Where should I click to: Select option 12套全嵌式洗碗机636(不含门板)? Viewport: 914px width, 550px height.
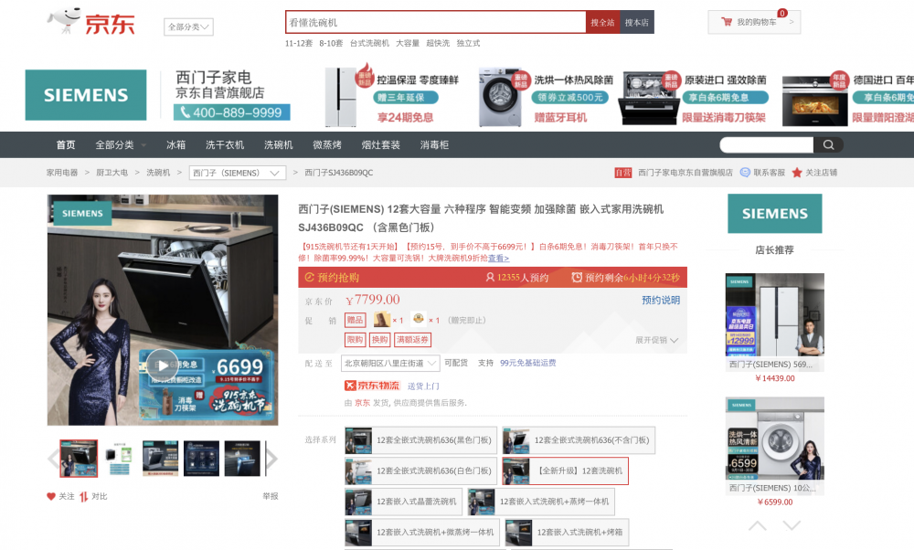(579, 439)
